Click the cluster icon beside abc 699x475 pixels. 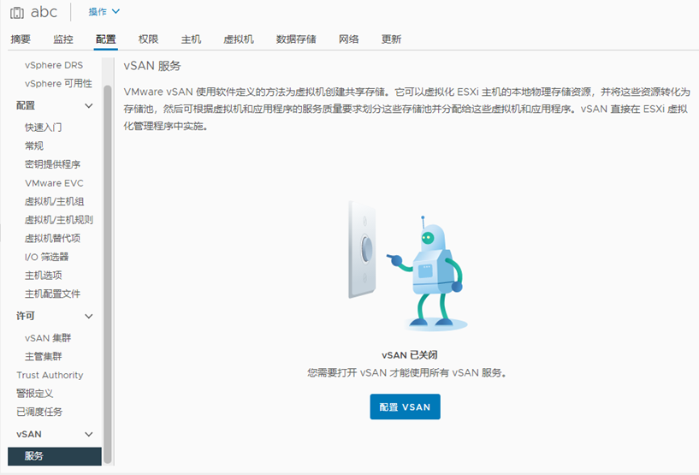(17, 13)
